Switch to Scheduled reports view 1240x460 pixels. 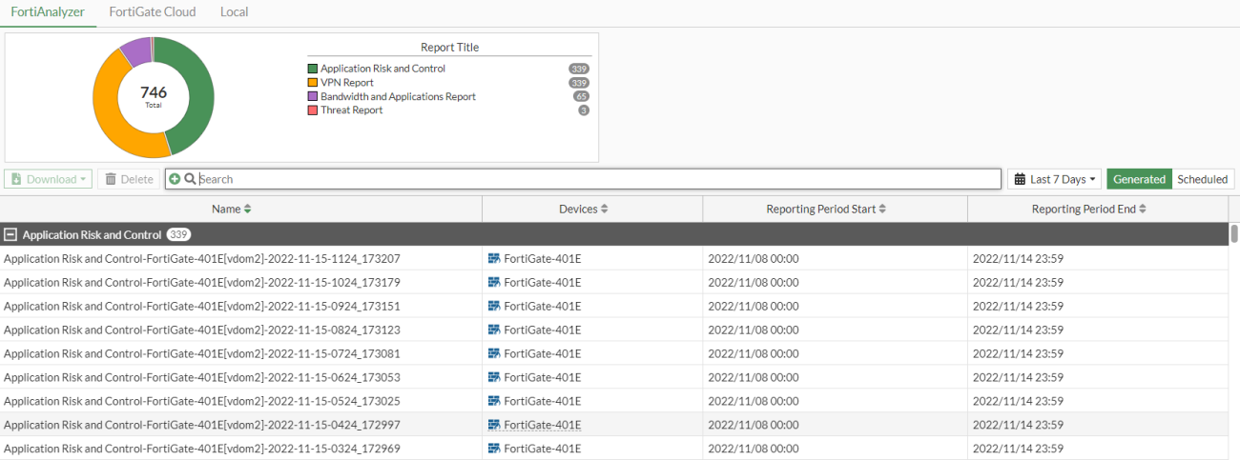point(1202,179)
